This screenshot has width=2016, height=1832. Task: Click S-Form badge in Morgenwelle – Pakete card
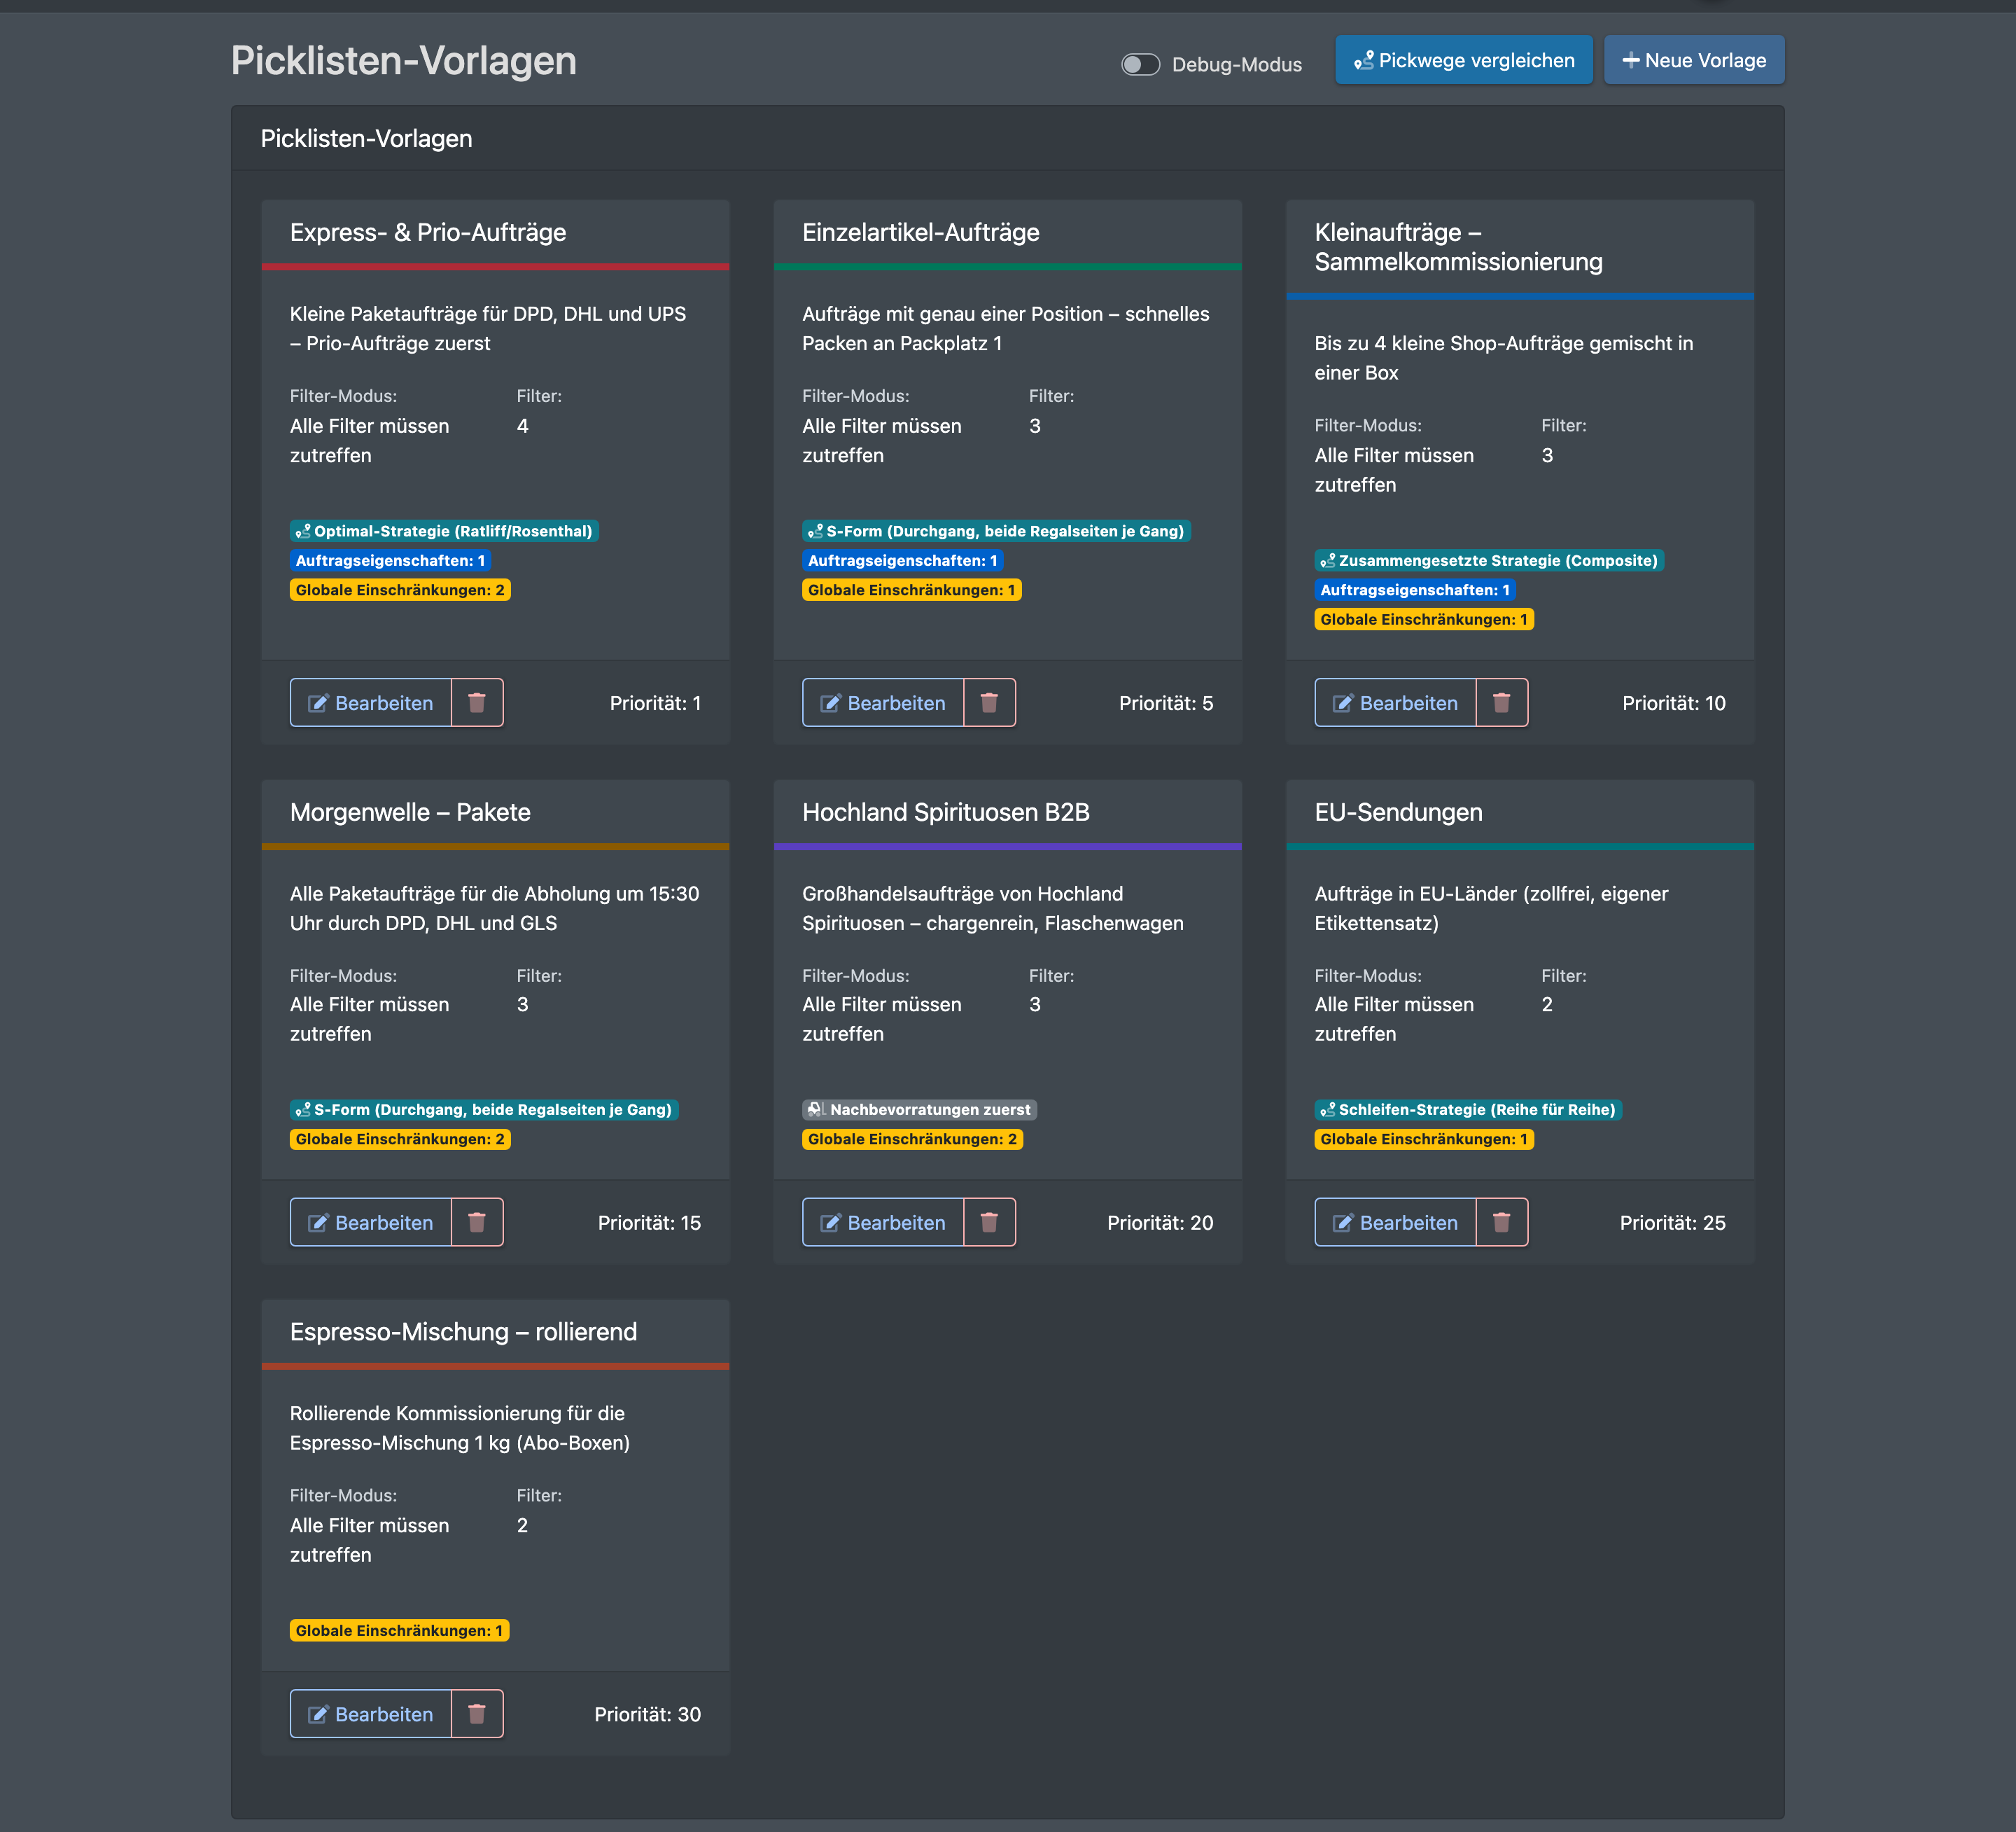(484, 1109)
